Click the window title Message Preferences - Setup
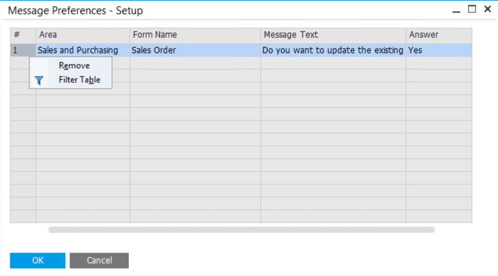Screen dimensions: 498x276 point(75,10)
